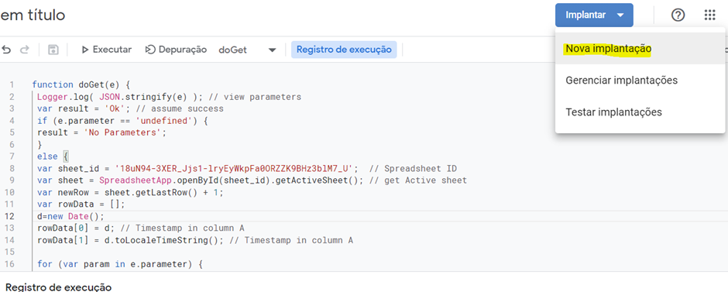Choose Gerenciar implantações menu entry
Image resolution: width=728 pixels, height=292 pixels.
pos(621,81)
